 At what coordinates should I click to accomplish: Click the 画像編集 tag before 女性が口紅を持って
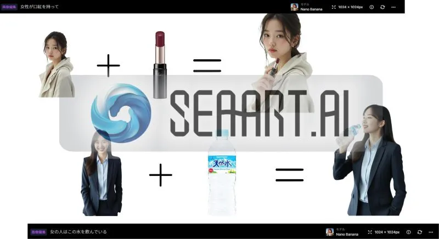coord(9,7)
